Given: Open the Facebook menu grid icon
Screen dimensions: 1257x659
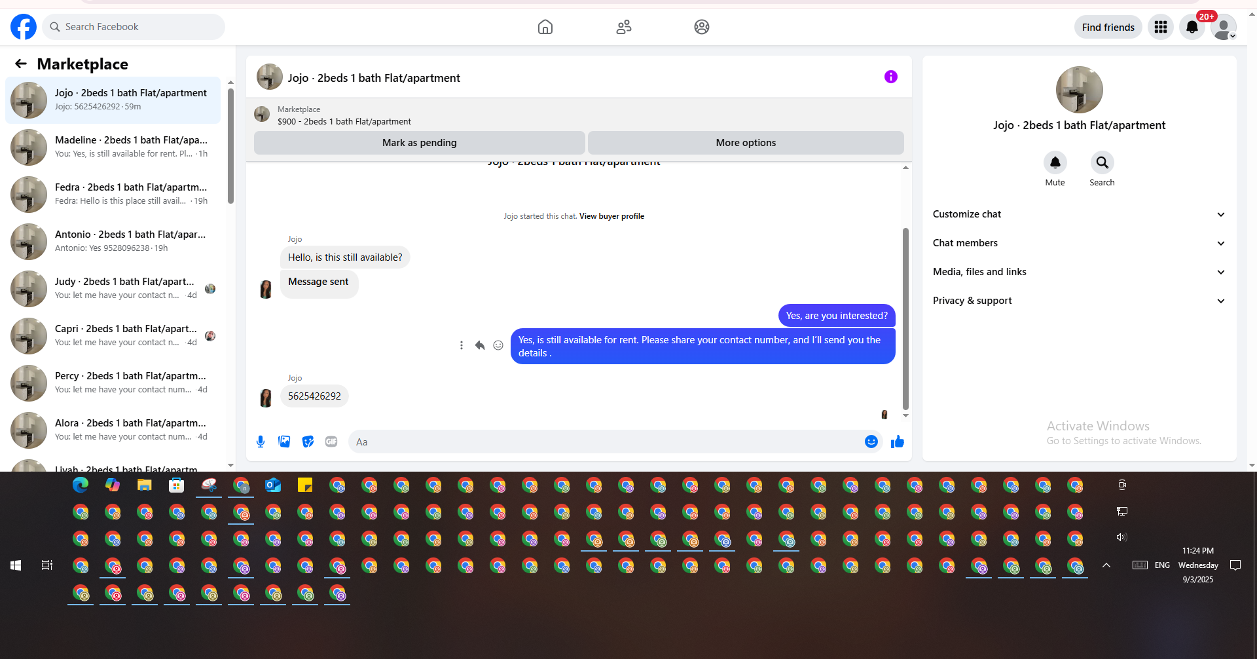Looking at the screenshot, I should click(1161, 27).
